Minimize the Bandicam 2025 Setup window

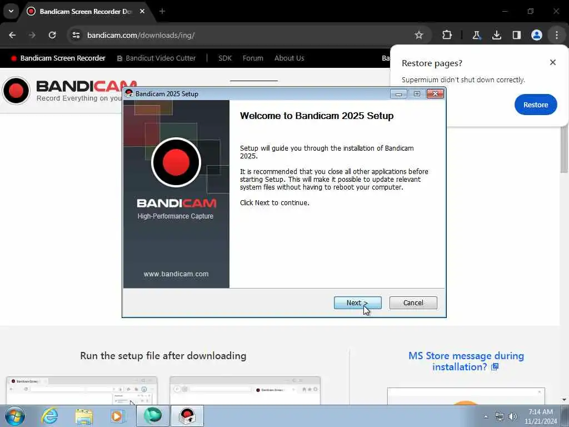click(398, 94)
